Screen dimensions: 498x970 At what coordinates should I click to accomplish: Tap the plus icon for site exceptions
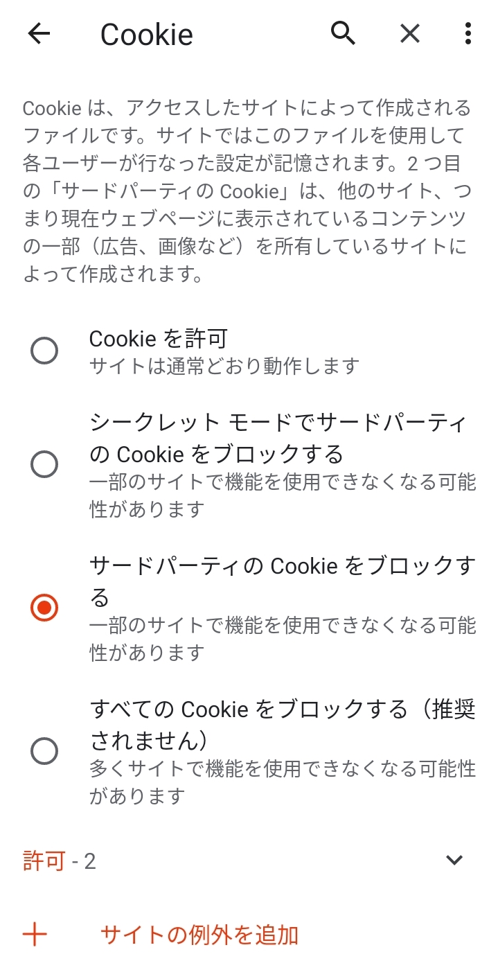click(34, 935)
